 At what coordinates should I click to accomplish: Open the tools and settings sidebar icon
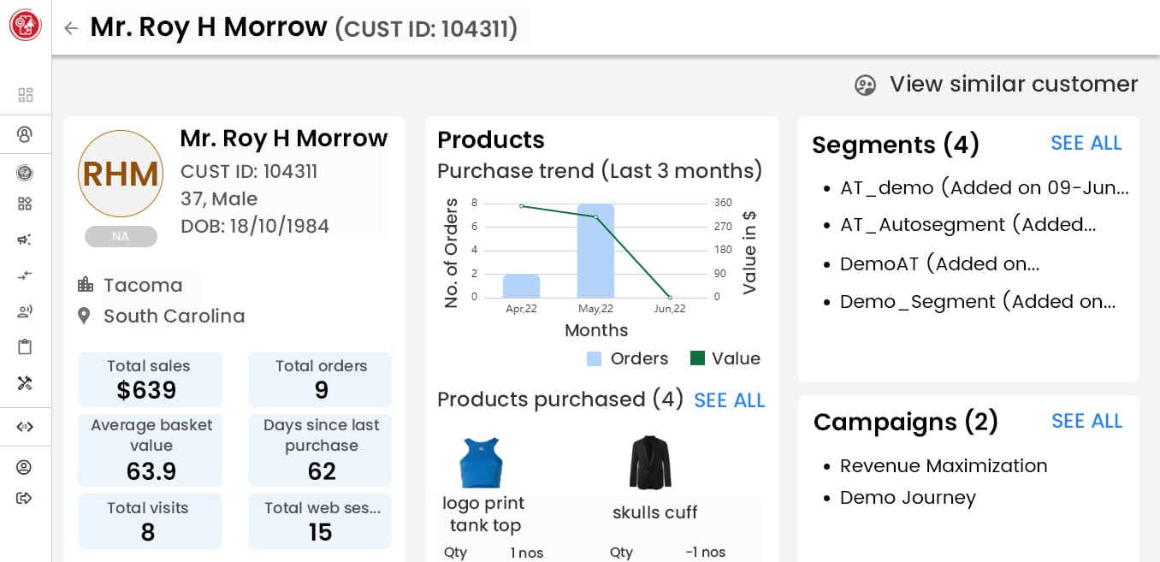pos(25,383)
